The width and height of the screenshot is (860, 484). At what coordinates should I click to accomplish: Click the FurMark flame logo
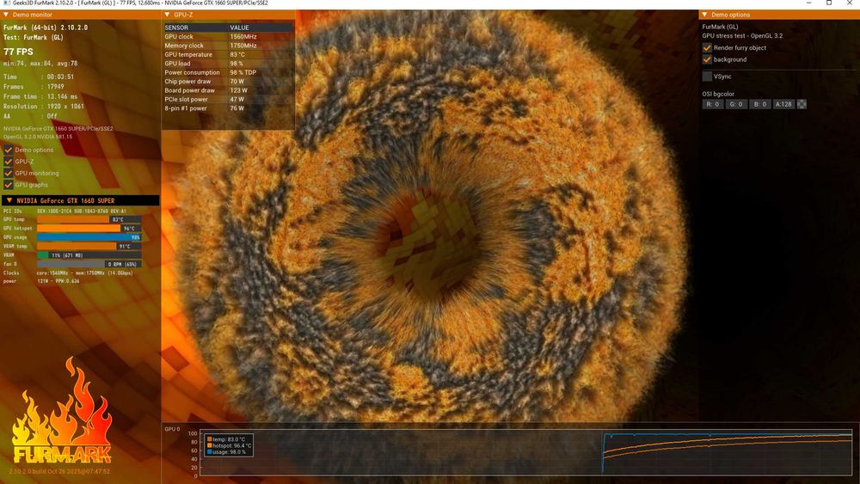pos(62,411)
